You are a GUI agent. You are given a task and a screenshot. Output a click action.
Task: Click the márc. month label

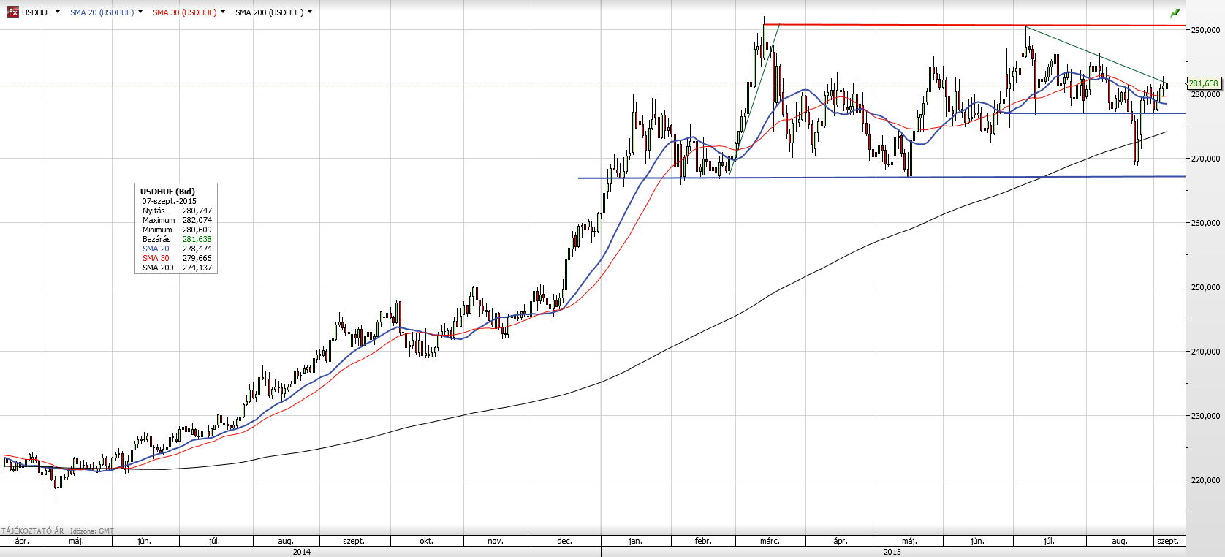[770, 541]
